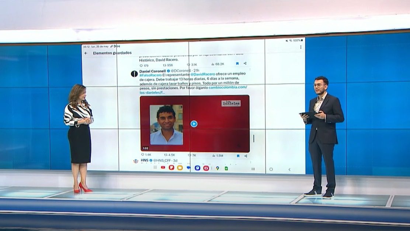Viewport: 410px width, 231px height.
Task: View analytics for the 68.2K views post
Action: tap(218, 64)
